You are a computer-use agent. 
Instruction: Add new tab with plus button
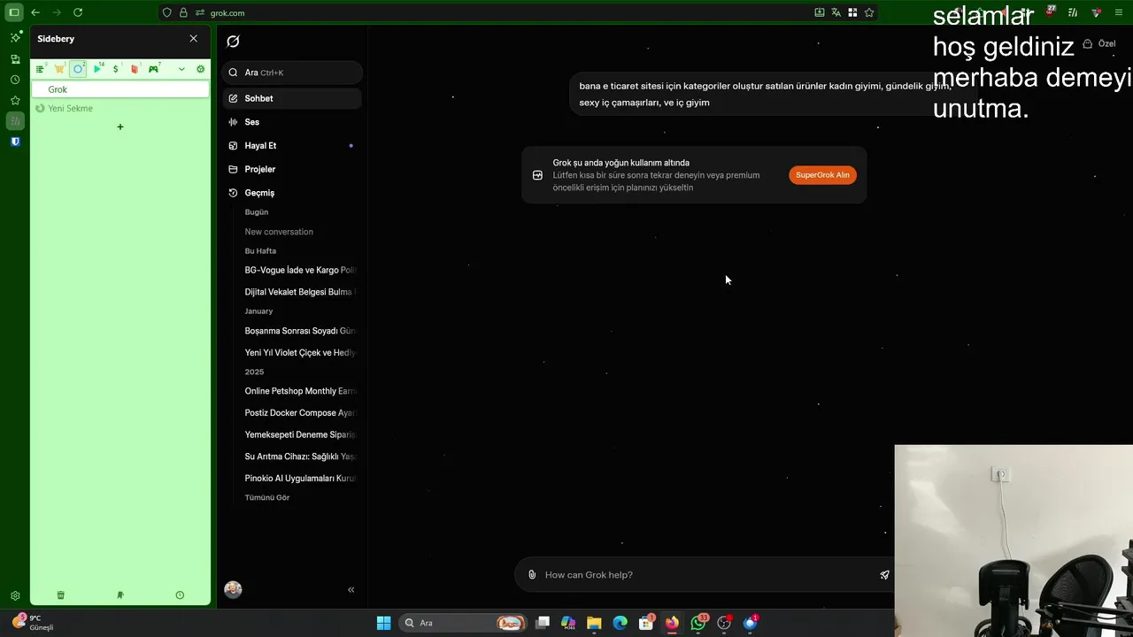[120, 127]
